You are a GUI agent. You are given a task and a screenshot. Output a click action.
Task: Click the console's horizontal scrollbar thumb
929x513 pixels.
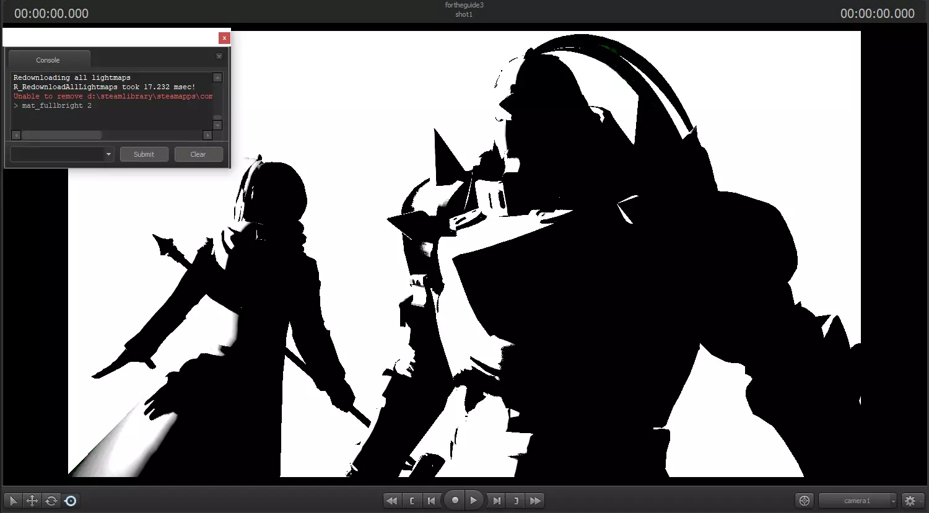62,135
